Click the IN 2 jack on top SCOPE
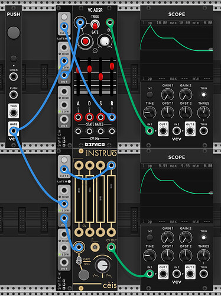 tap(177, 131)
